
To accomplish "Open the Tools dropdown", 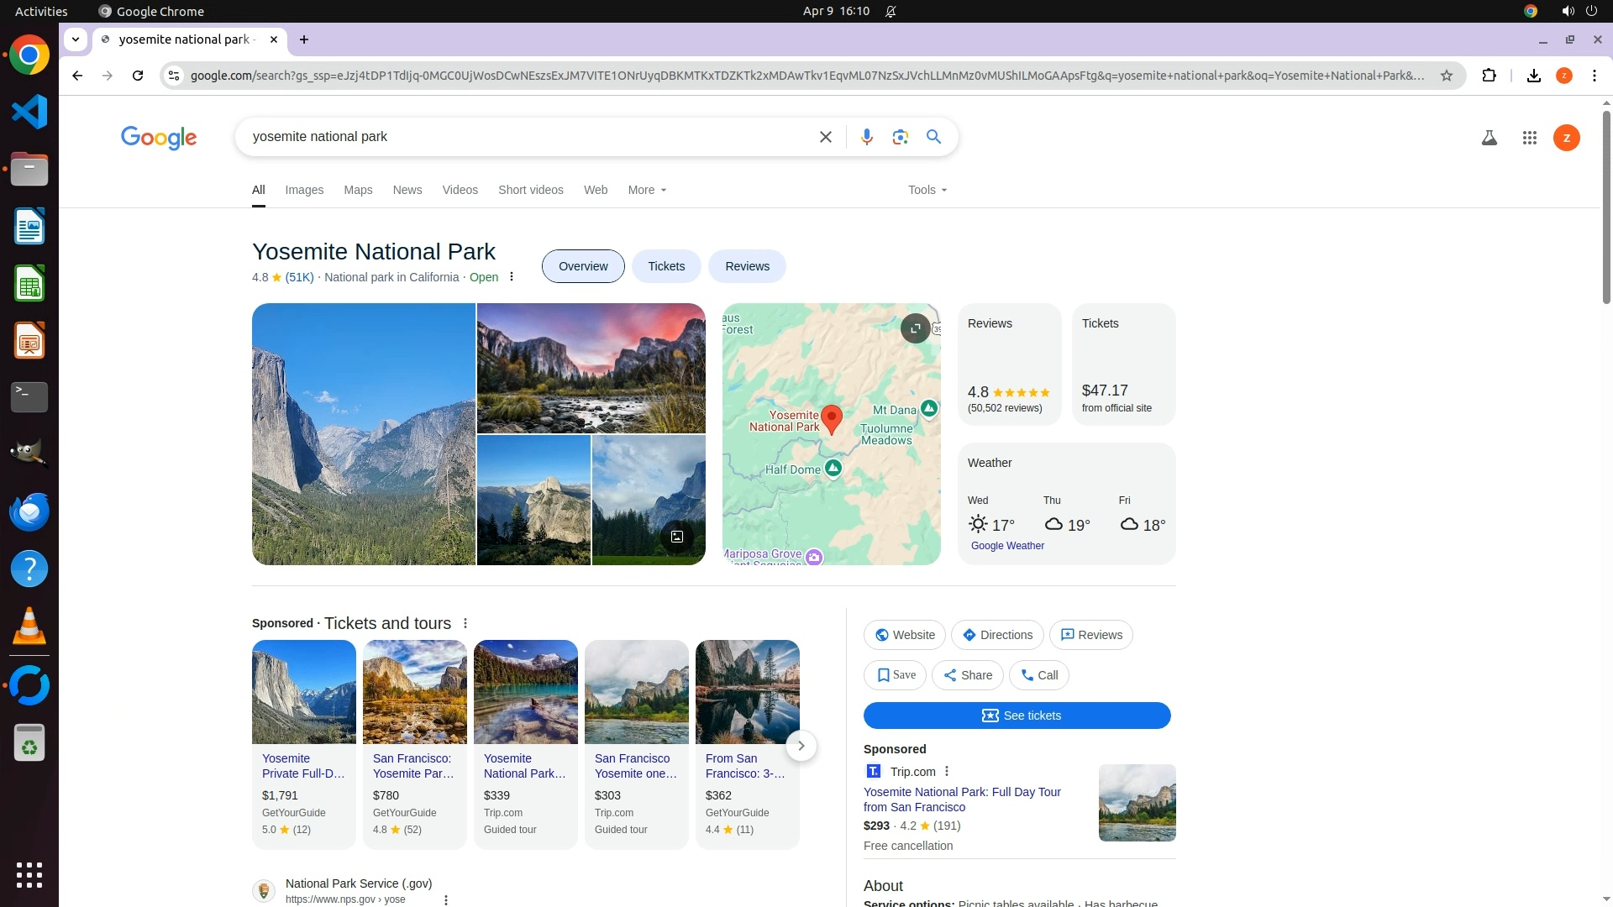I will point(927,190).
